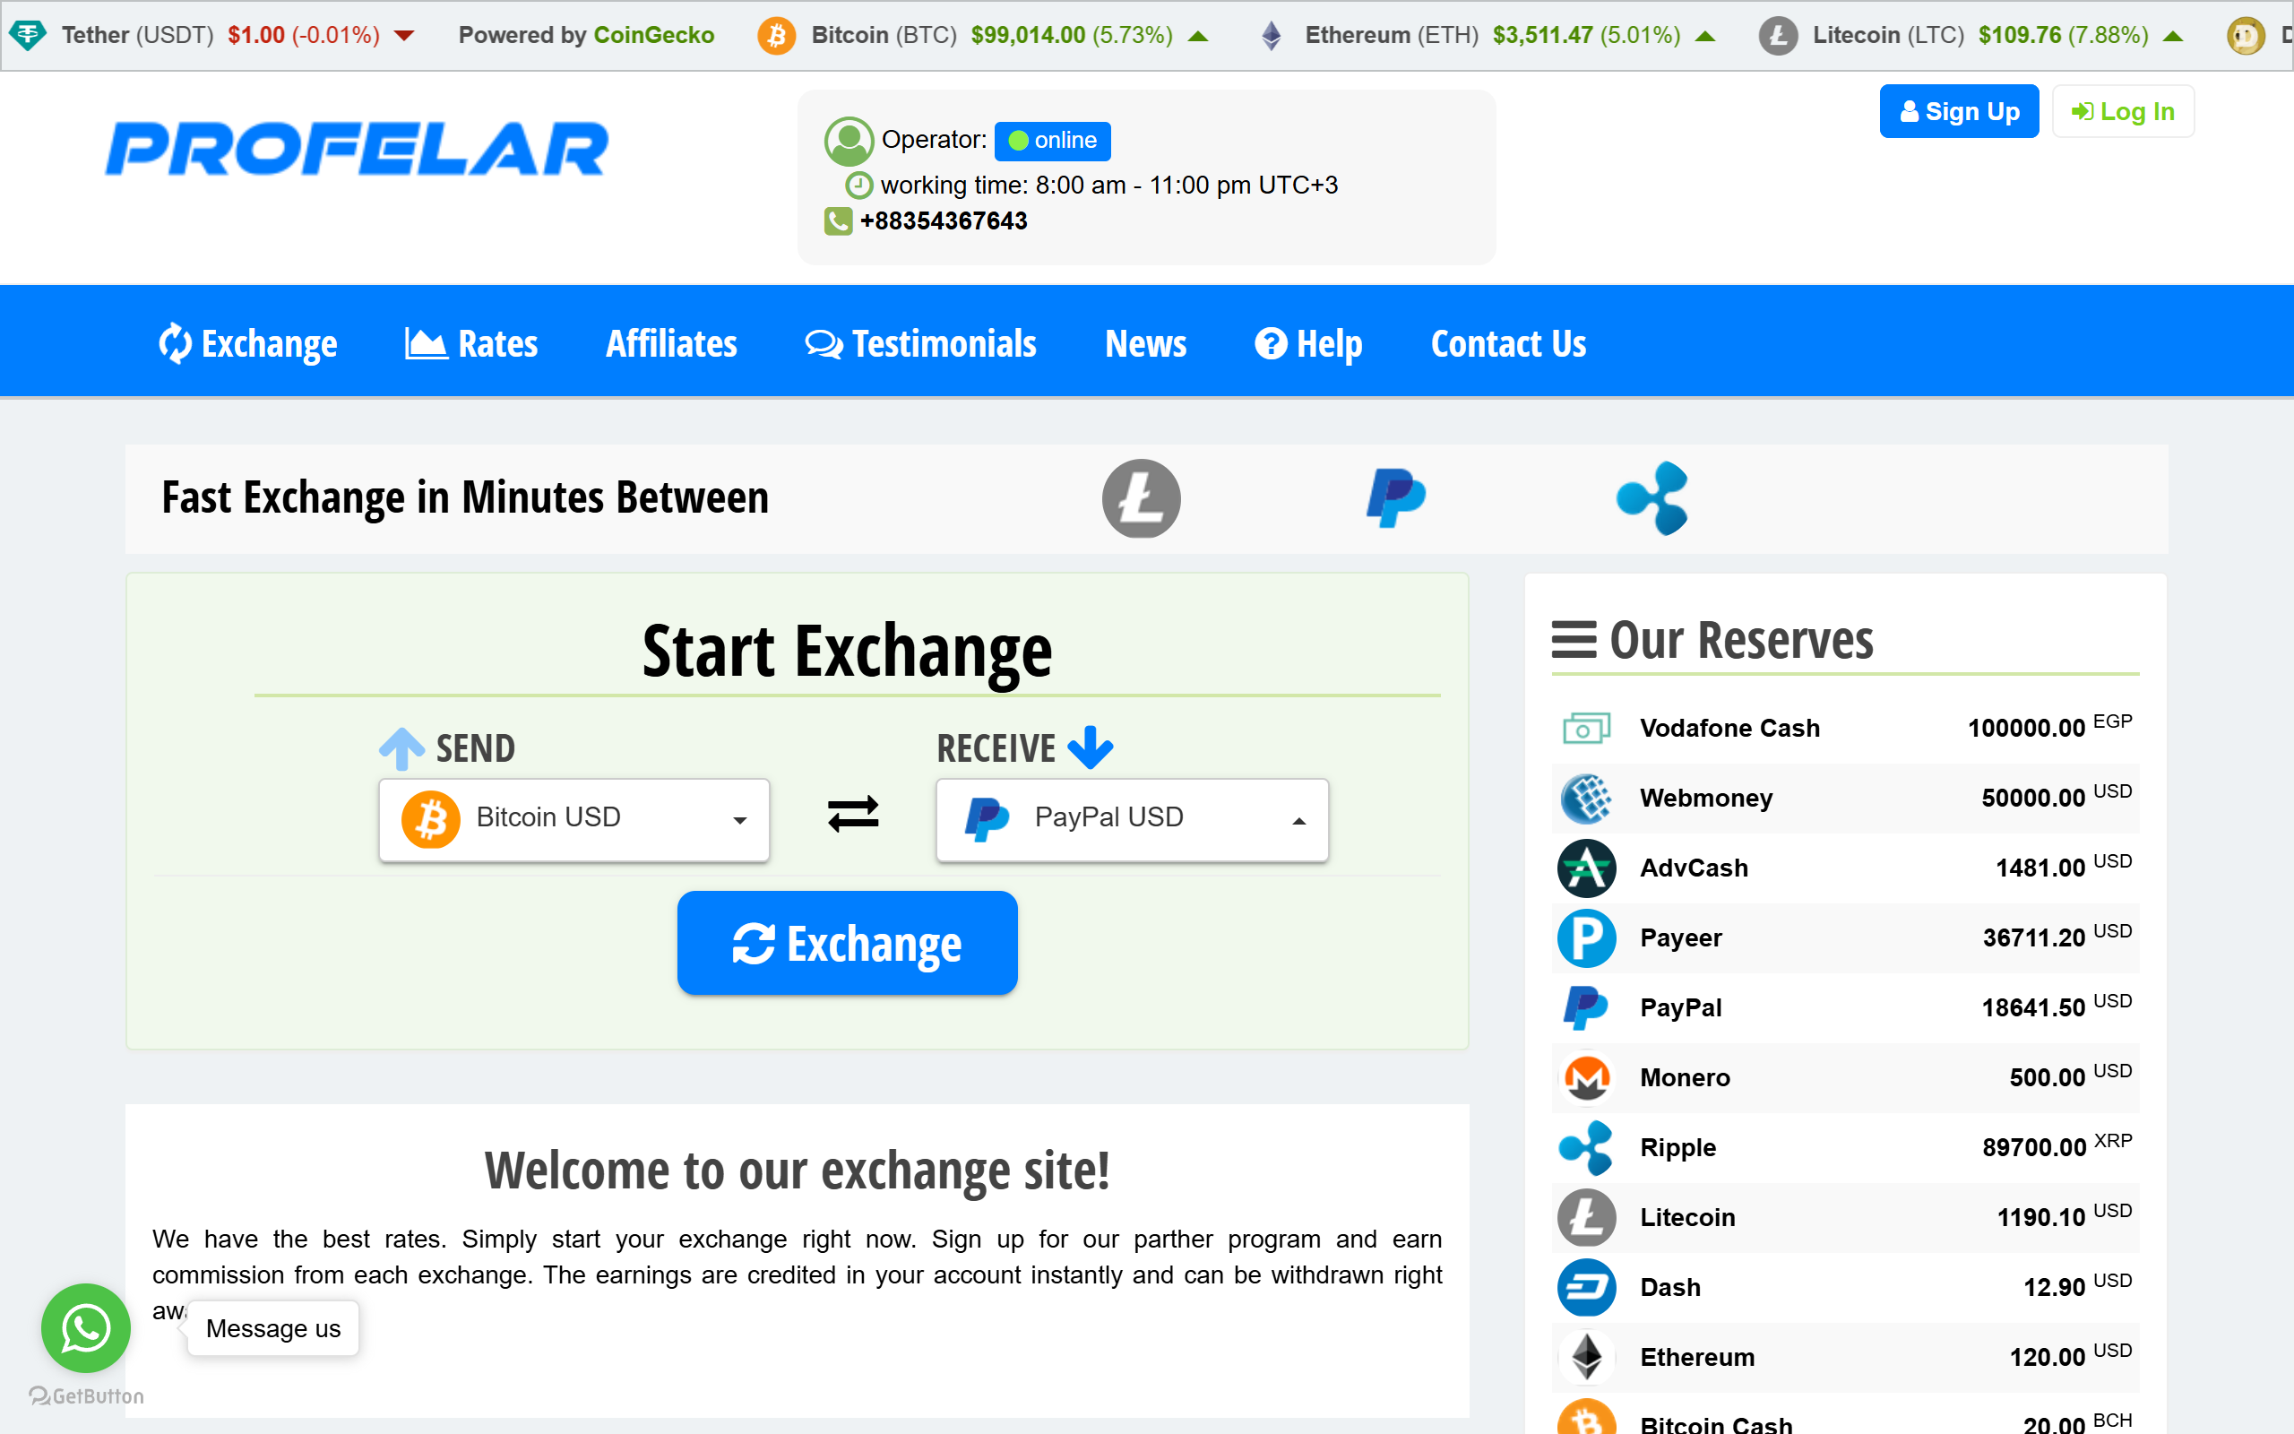Click the working time text
The image size is (2294, 1434).
(1109, 185)
